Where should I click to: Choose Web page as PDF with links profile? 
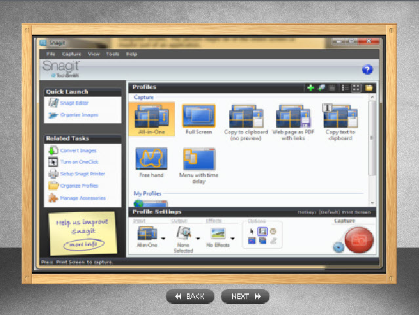293,122
